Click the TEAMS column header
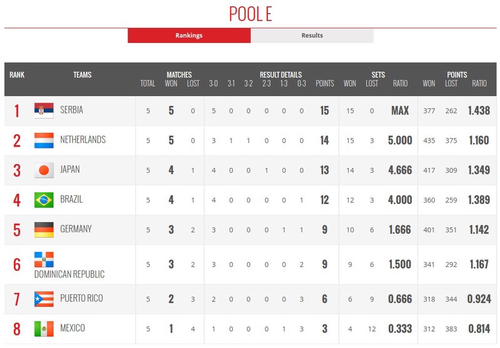This screenshot has width=500, height=348. [x=82, y=75]
